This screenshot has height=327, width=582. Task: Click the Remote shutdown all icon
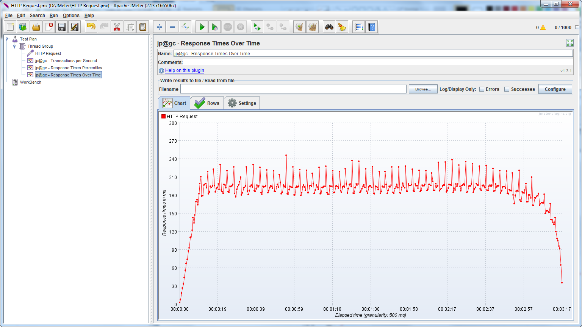[x=283, y=27]
